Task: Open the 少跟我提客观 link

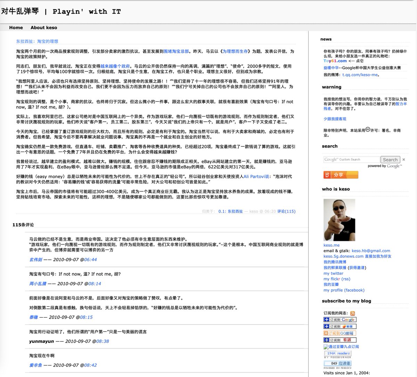Action: tap(335, 119)
